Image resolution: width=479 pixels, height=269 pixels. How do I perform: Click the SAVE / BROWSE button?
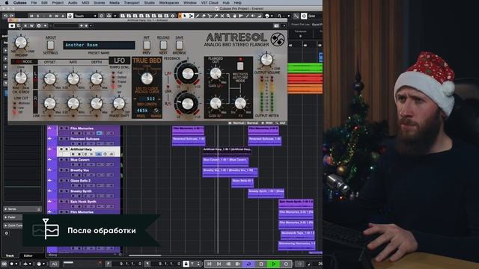180,45
